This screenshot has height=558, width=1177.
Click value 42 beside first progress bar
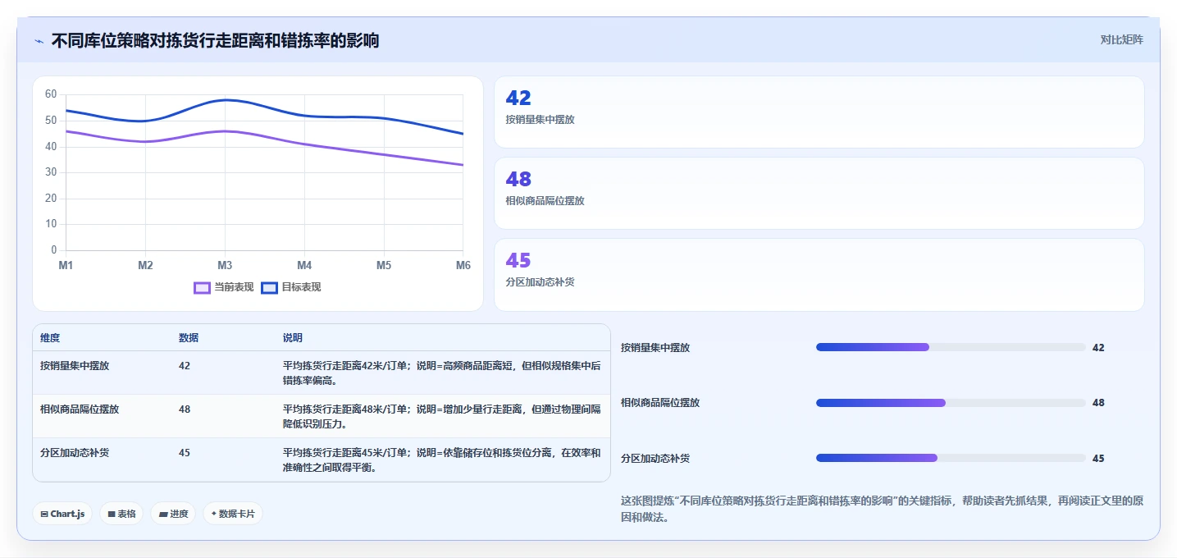pyautogui.click(x=1098, y=347)
